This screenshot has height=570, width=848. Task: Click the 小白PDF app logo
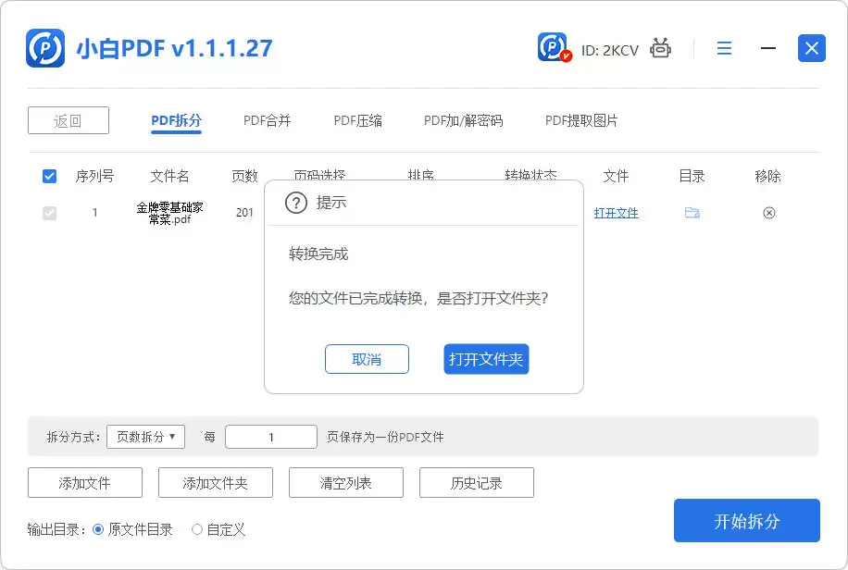(45, 48)
